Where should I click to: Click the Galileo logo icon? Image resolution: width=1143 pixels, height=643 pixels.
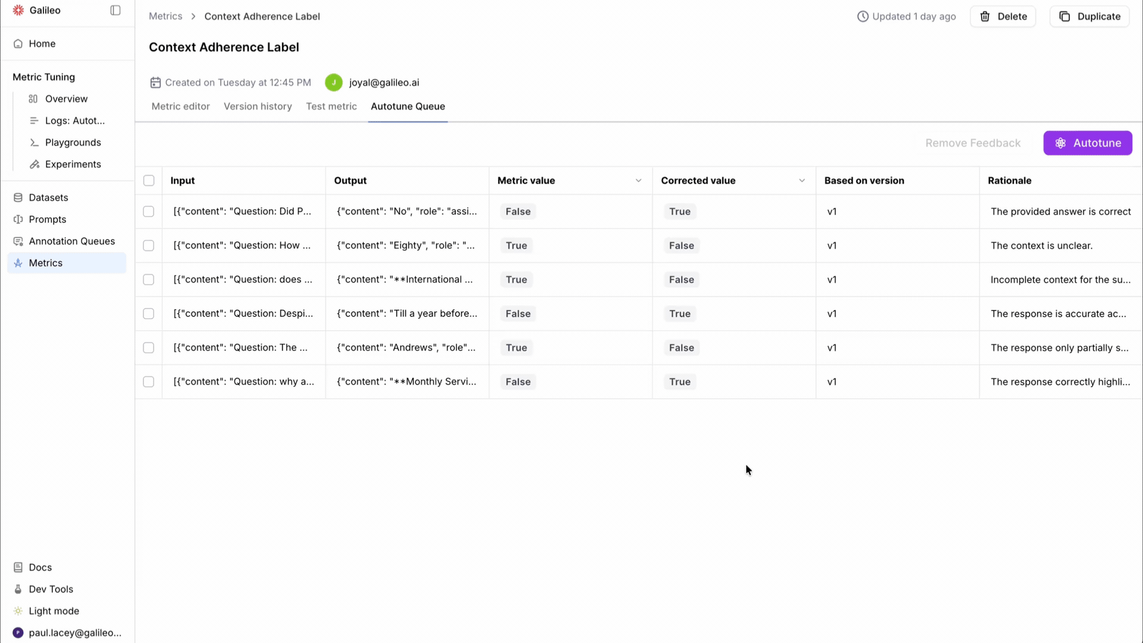18,10
